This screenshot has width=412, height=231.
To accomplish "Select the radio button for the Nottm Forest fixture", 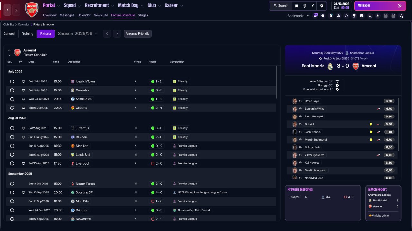I will (12, 184).
